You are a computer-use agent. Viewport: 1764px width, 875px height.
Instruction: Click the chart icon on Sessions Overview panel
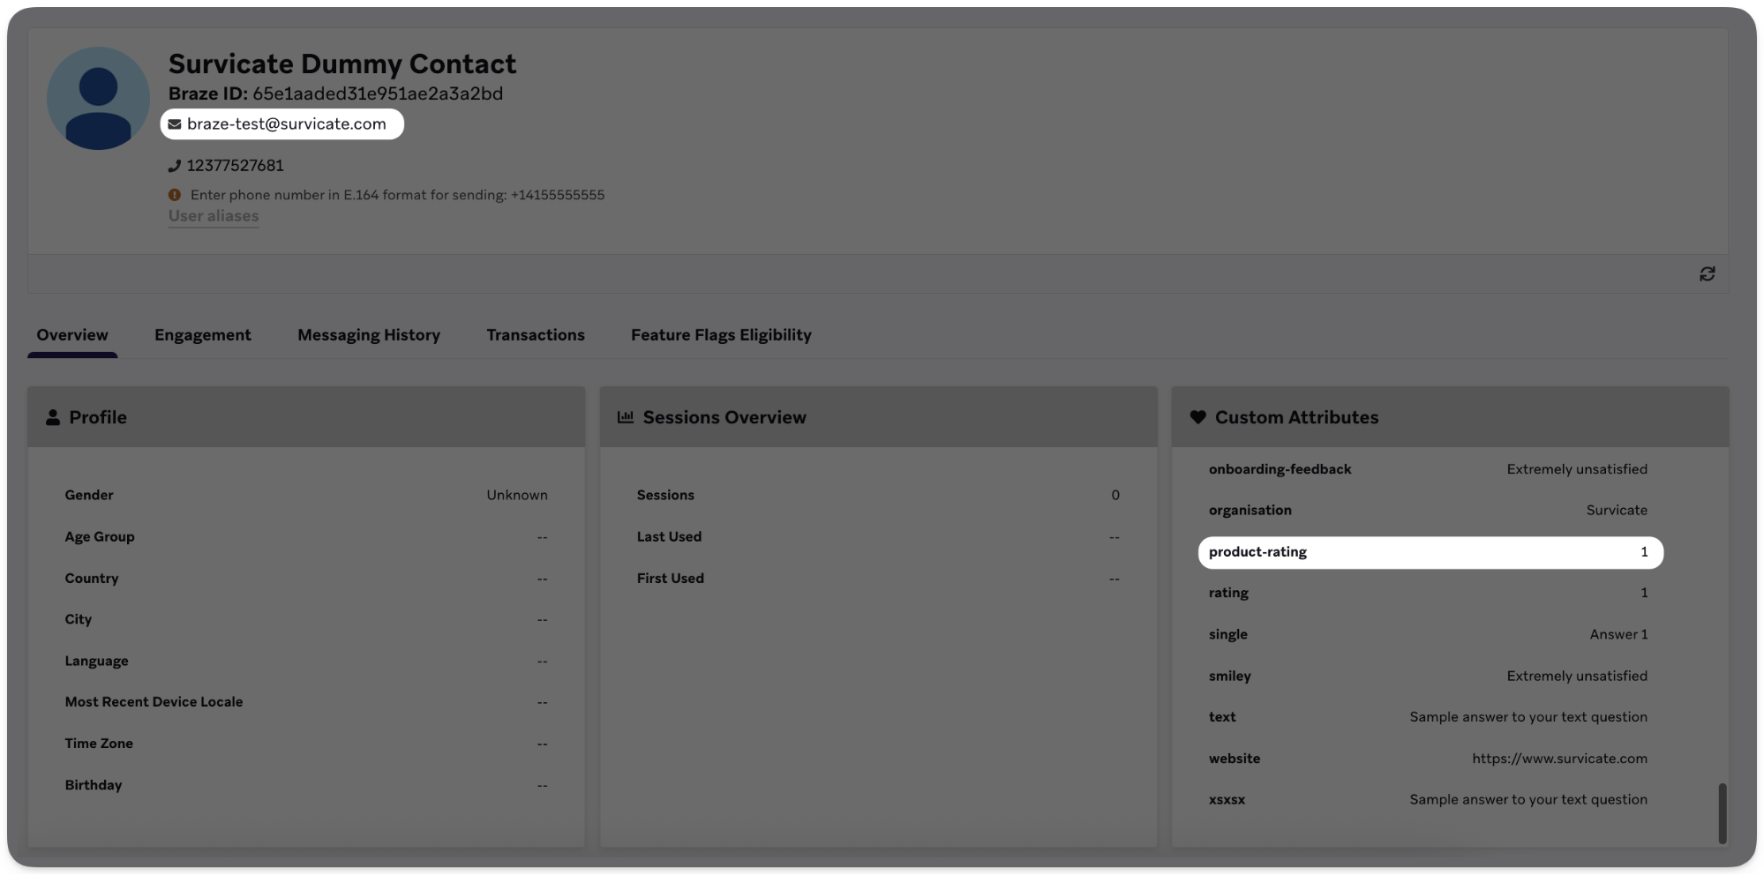626,416
